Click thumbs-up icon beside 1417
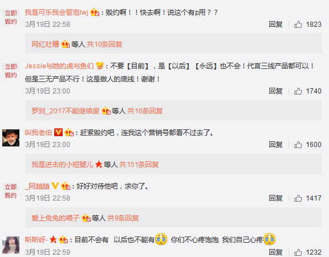This screenshot has height=257, width=329. [x=298, y=198]
